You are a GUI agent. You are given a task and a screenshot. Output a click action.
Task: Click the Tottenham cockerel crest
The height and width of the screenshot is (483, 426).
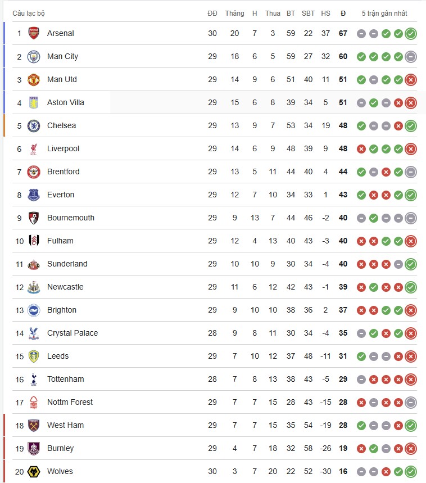(x=34, y=379)
